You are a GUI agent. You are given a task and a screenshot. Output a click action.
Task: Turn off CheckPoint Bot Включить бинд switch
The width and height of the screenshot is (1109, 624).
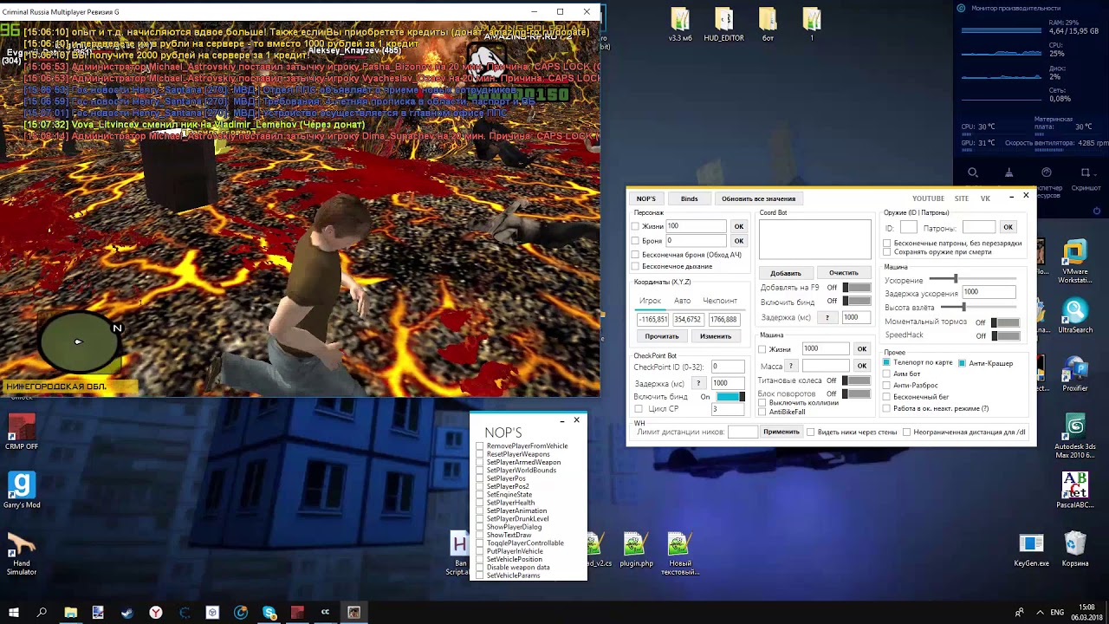730,397
